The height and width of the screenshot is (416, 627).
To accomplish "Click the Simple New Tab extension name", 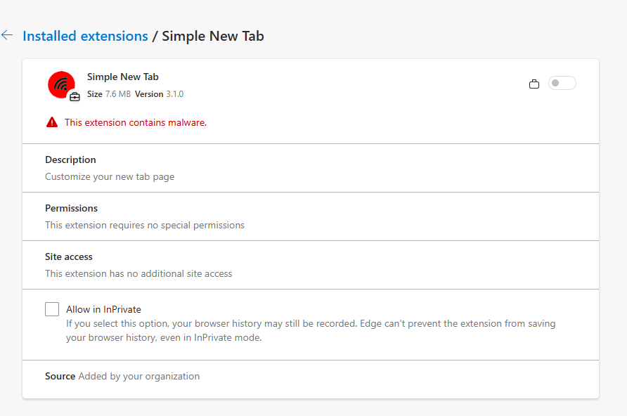I will [123, 77].
